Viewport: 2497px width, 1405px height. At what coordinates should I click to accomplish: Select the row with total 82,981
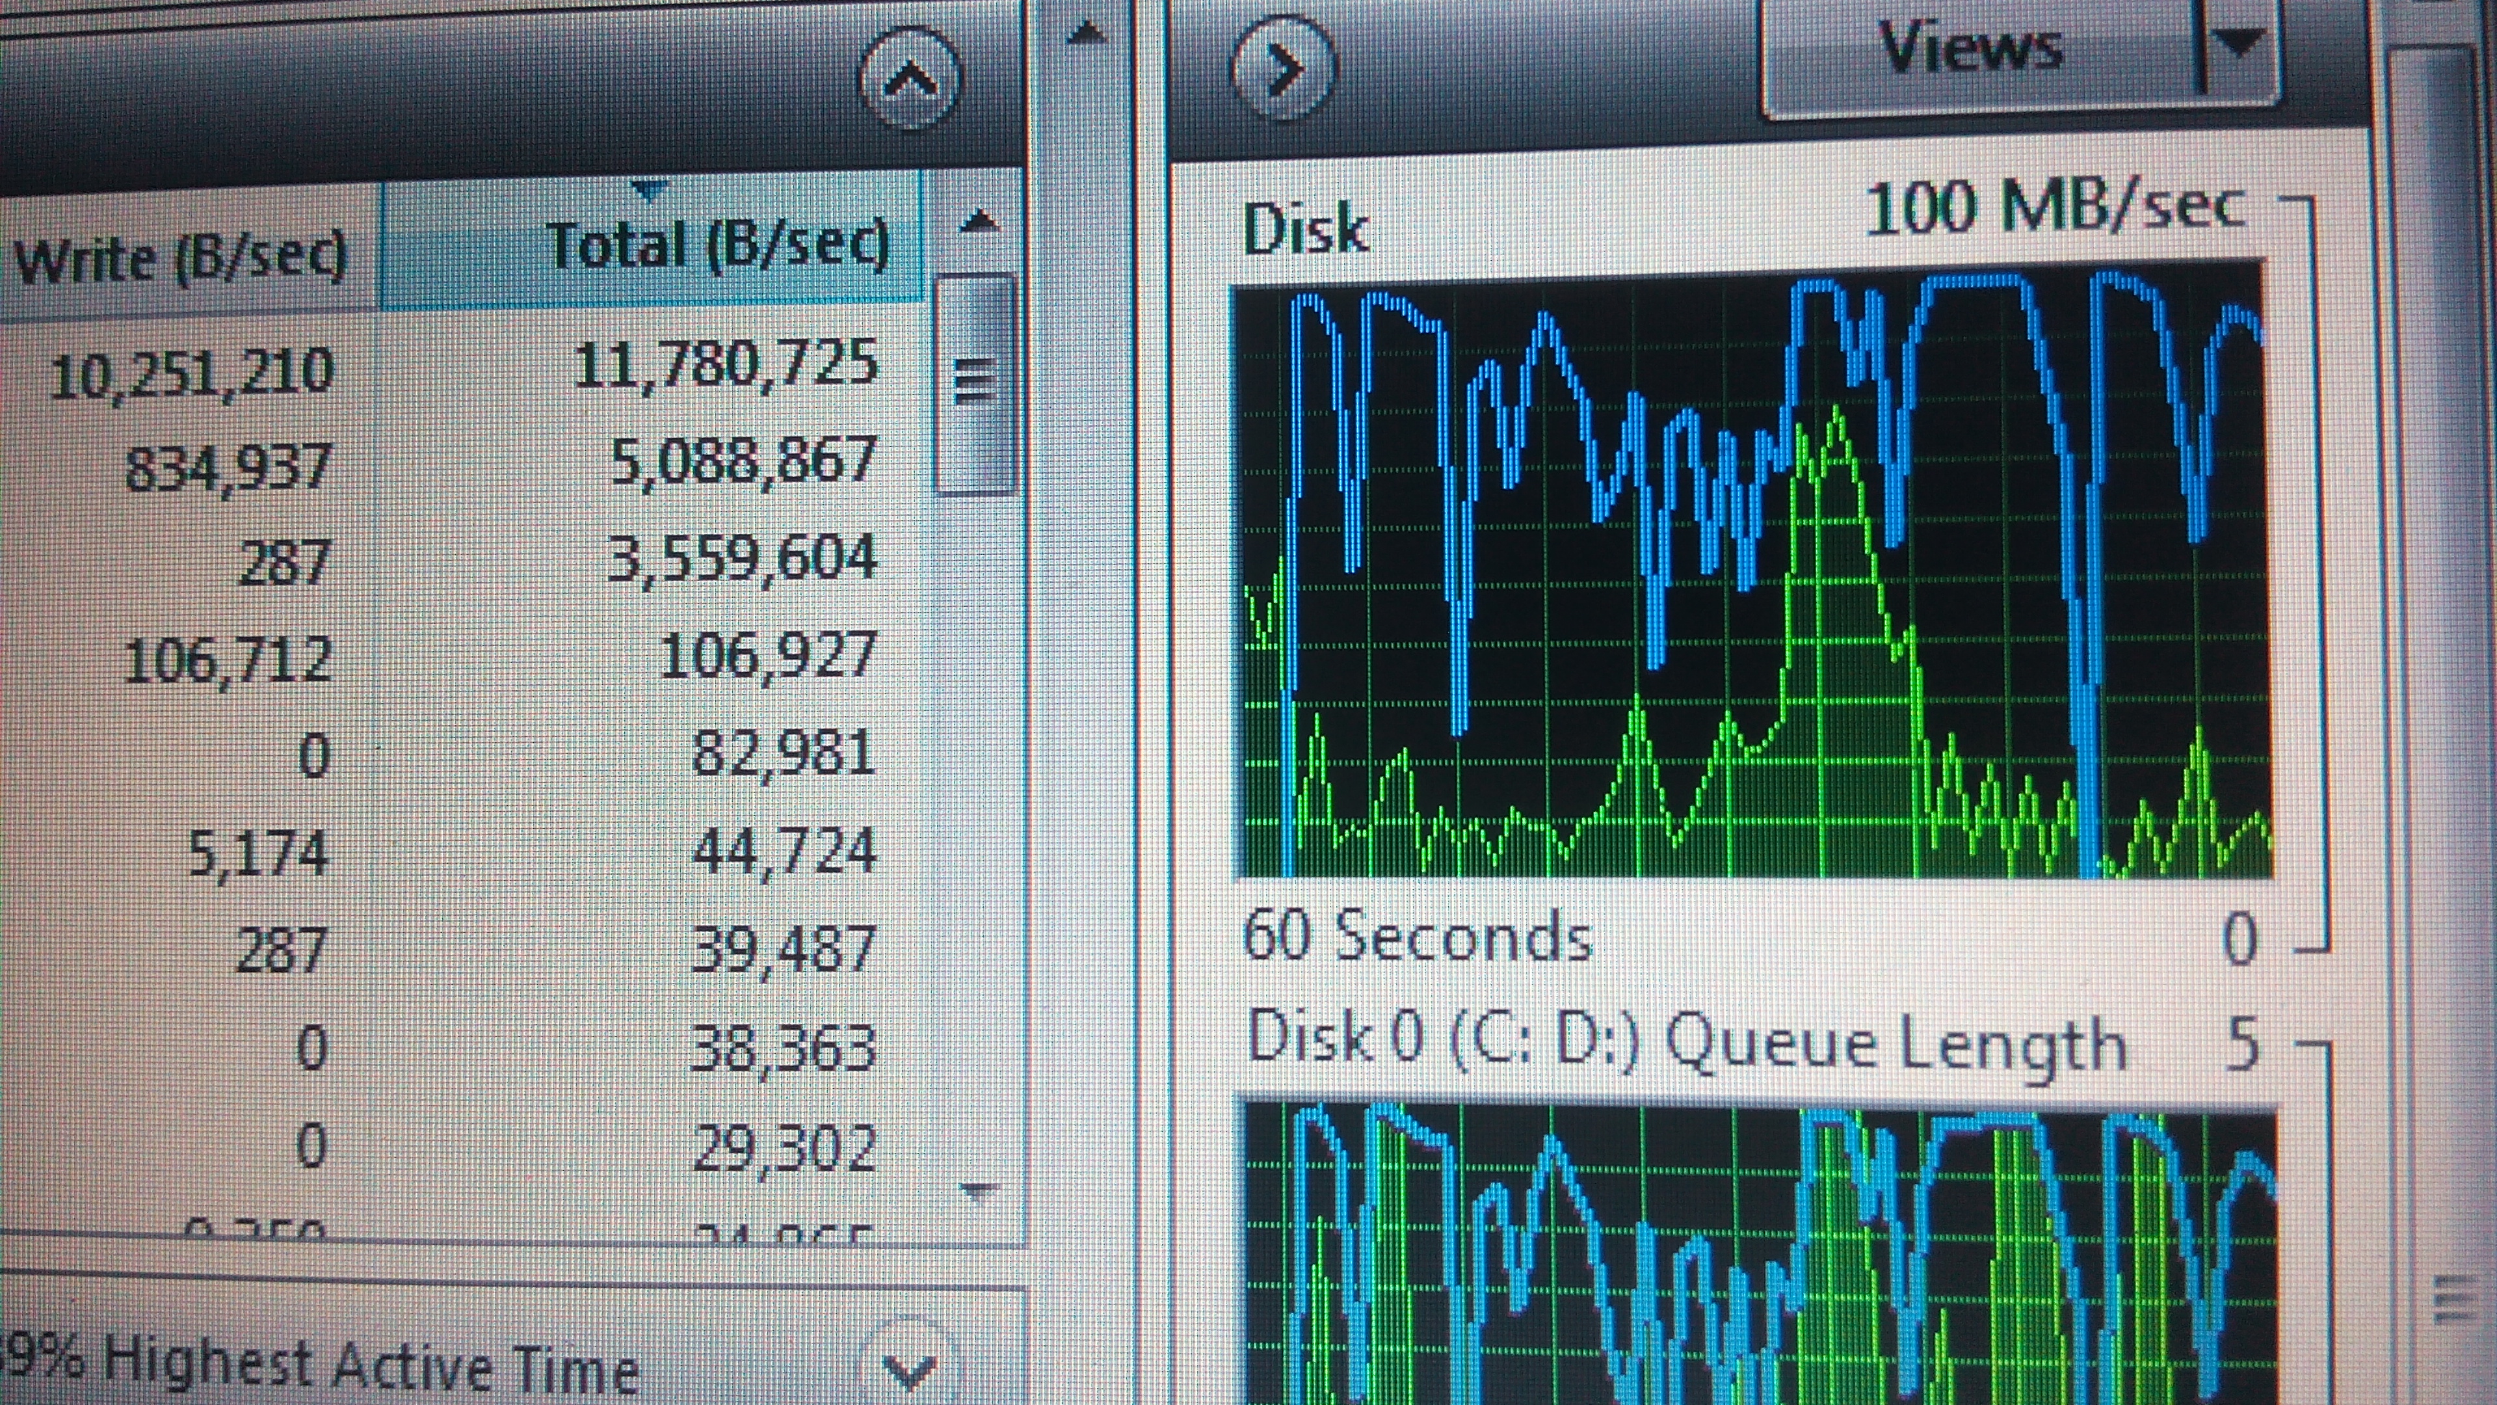[x=462, y=755]
